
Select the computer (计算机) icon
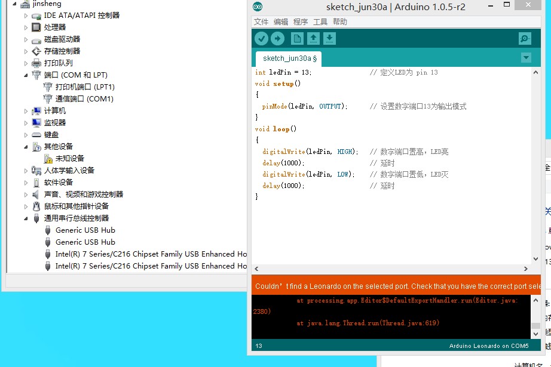tap(36, 111)
